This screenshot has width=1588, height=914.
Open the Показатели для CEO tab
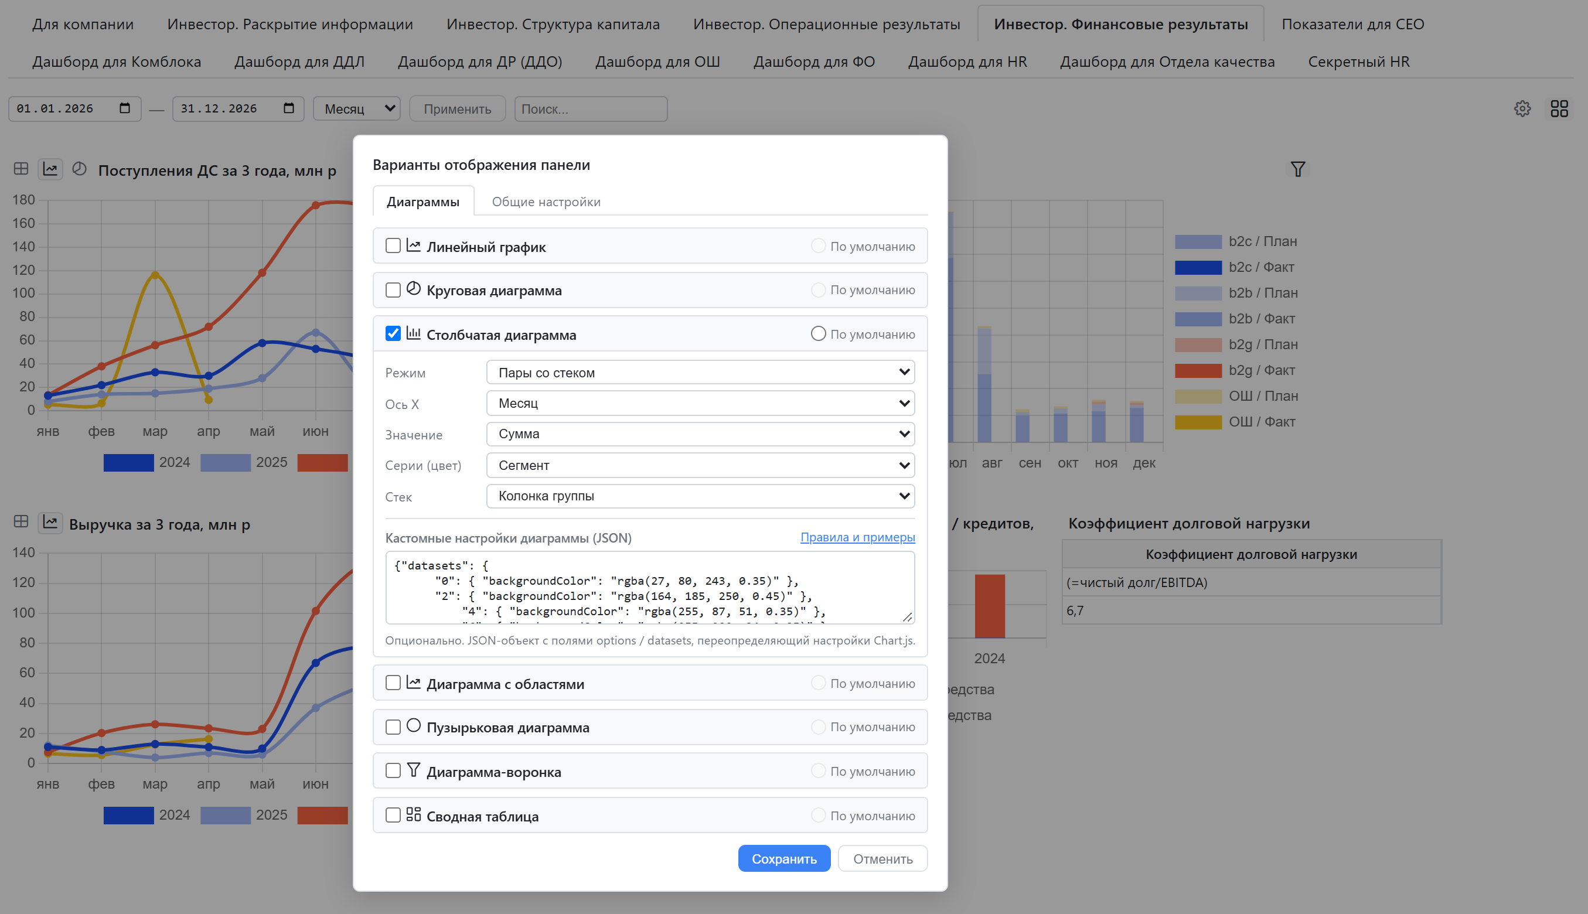[1352, 24]
